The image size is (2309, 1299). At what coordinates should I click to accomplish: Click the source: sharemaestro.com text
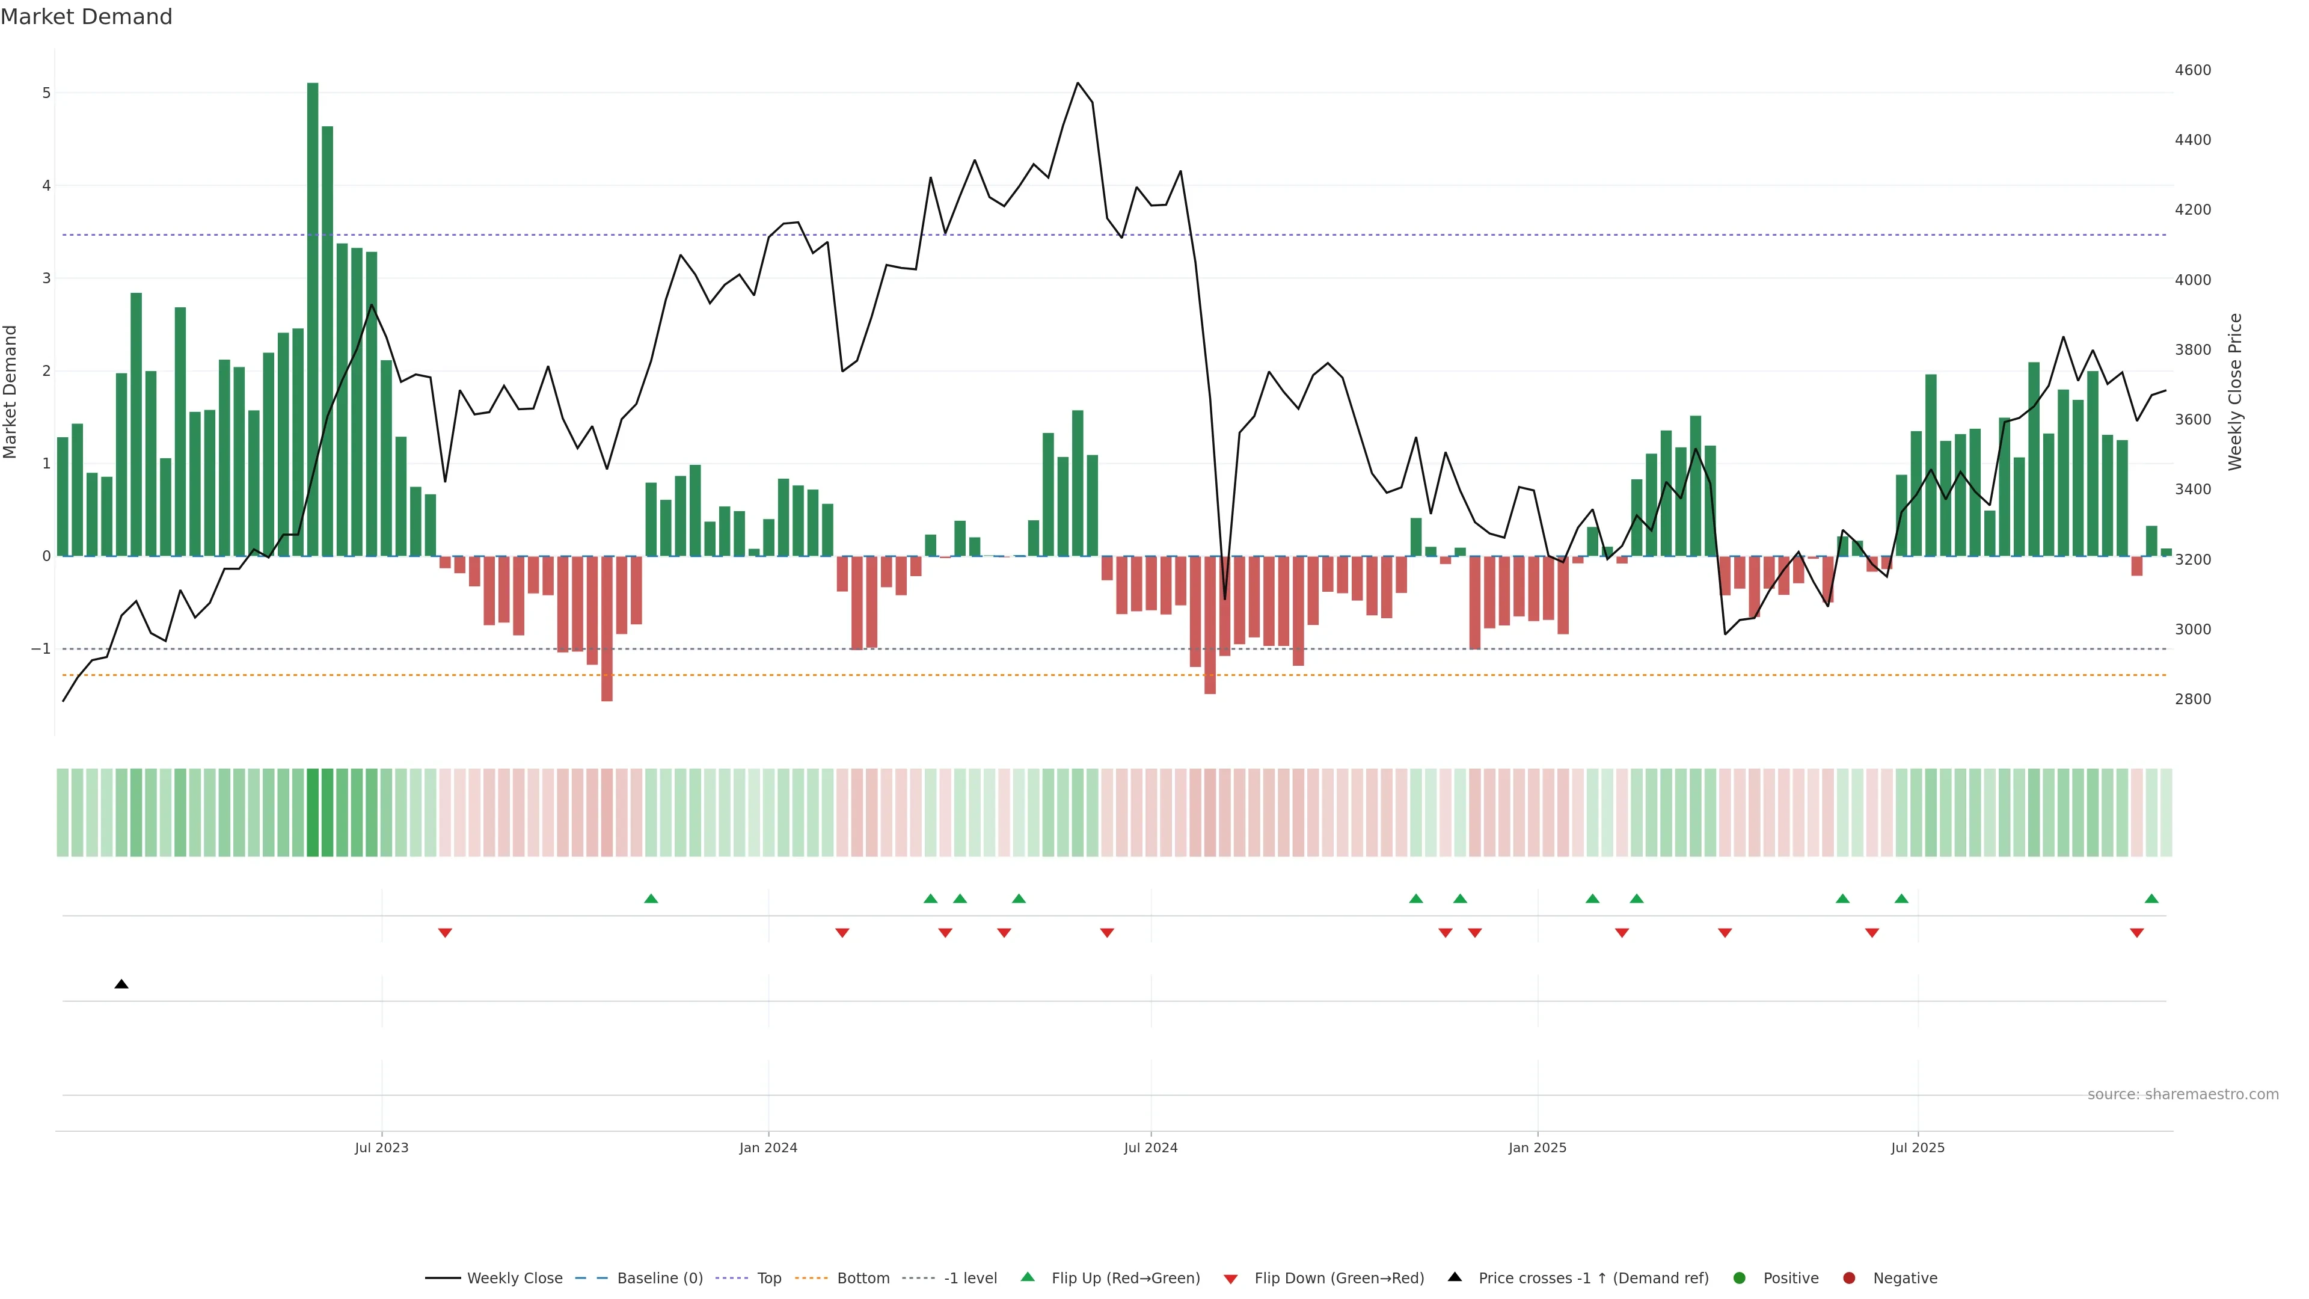click(x=2183, y=1094)
